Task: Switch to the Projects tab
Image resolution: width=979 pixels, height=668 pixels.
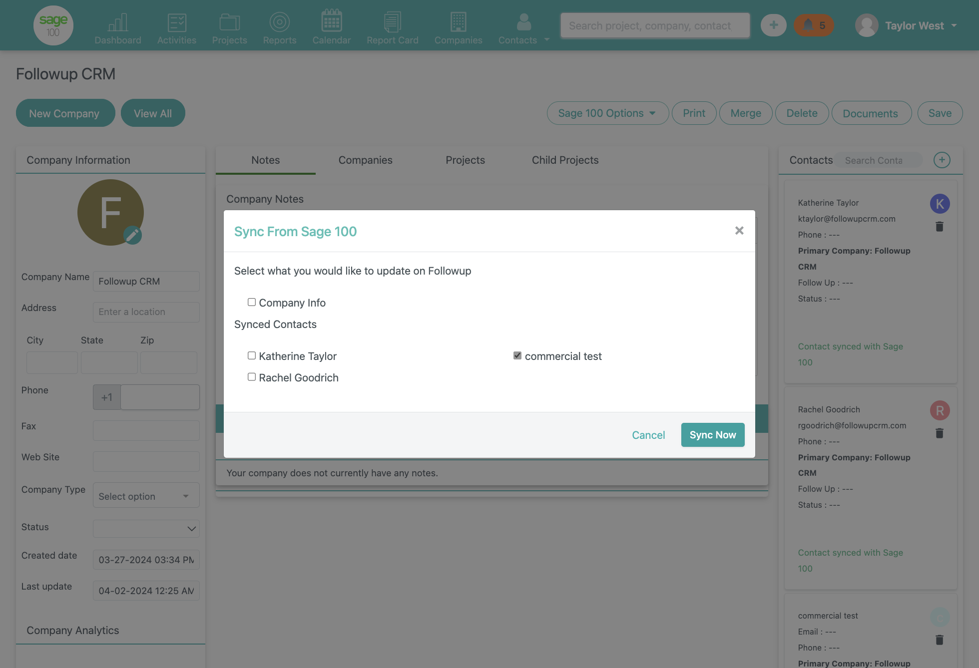Action: tap(466, 160)
